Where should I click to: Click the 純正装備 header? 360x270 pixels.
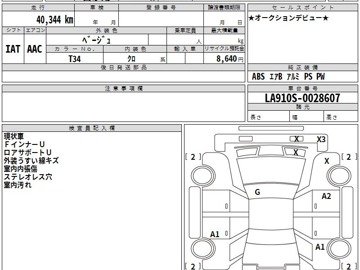tap(302, 67)
